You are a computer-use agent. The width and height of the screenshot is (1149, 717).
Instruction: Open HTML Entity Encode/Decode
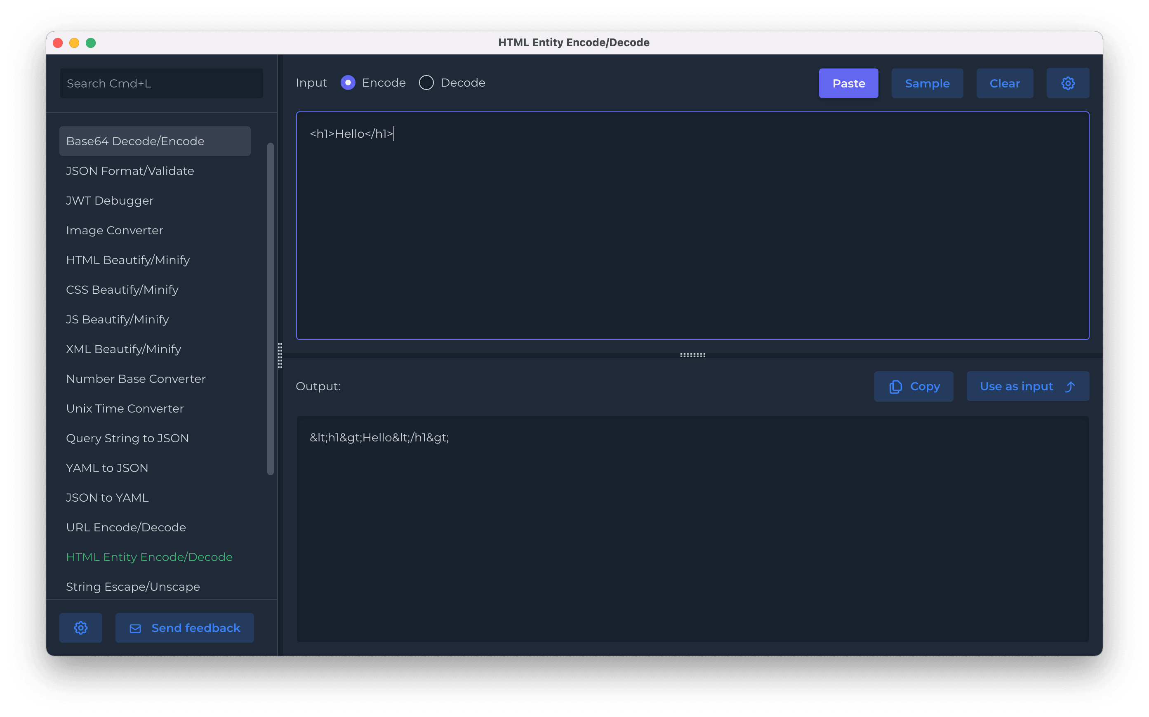click(x=149, y=557)
